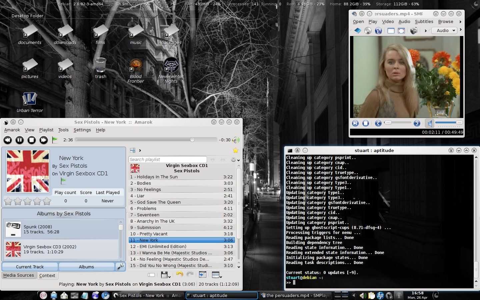The width and height of the screenshot is (480, 300).
Task: Stop the video in SMPlayer
Action: click(366, 123)
